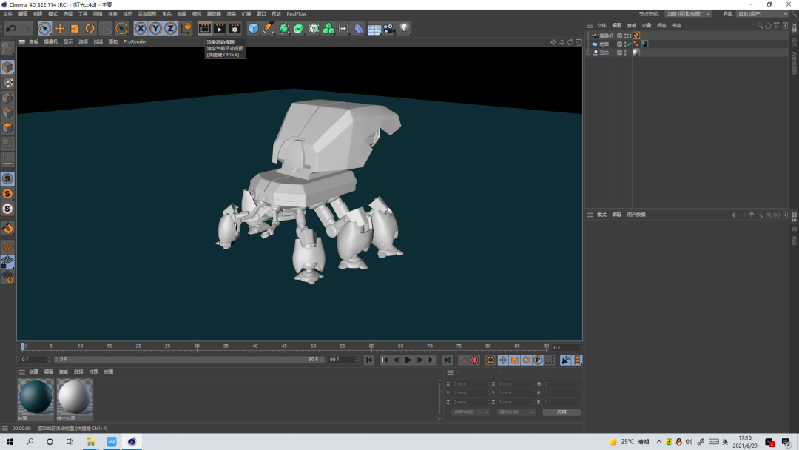Add a Light object from toolbar
Viewport: 799px width, 450px height.
pos(404,29)
